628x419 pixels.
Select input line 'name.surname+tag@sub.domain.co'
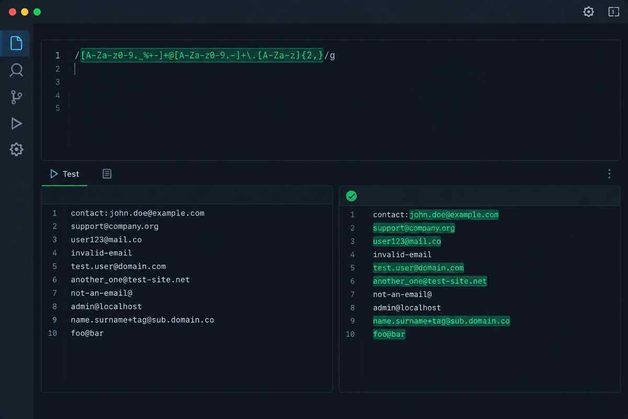pyautogui.click(x=142, y=319)
